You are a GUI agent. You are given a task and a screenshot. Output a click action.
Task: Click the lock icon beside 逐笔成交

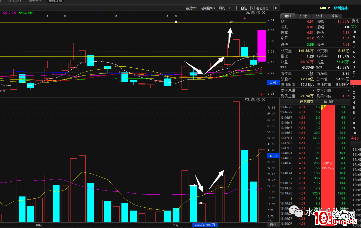point(325,101)
